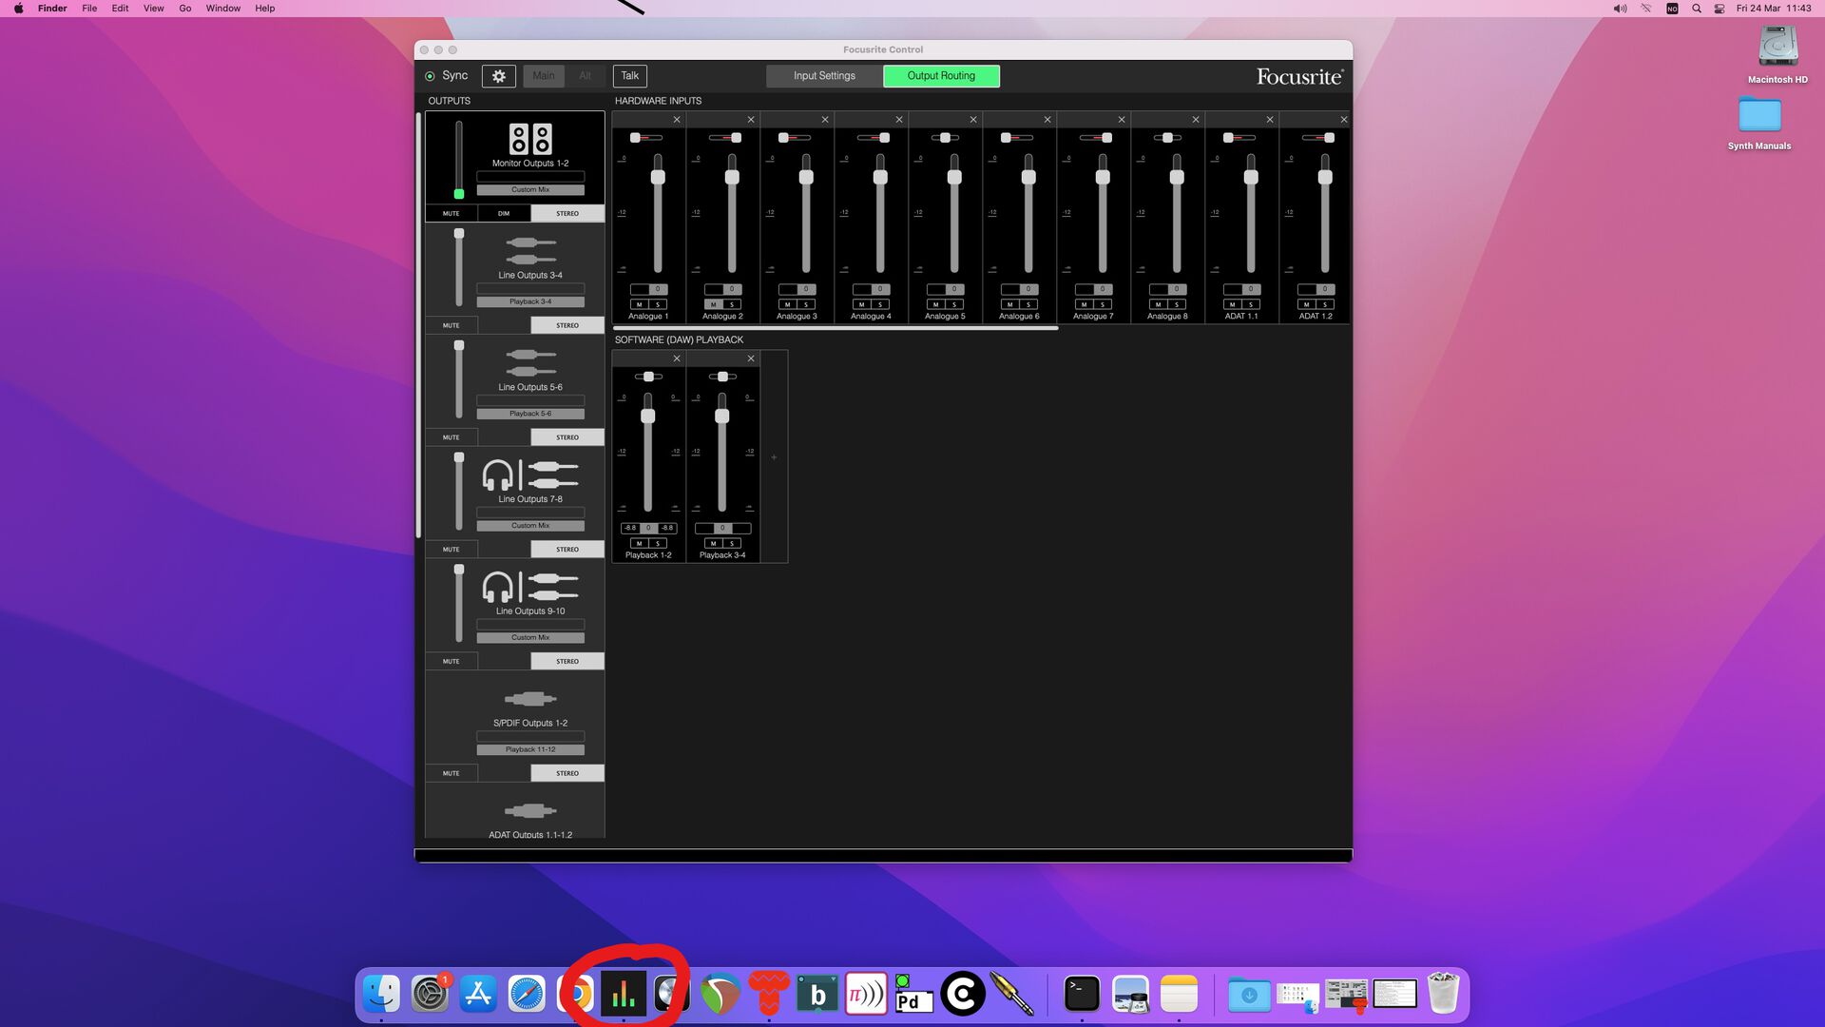
Task: Open the View menu in the menu bar
Action: coord(153,9)
